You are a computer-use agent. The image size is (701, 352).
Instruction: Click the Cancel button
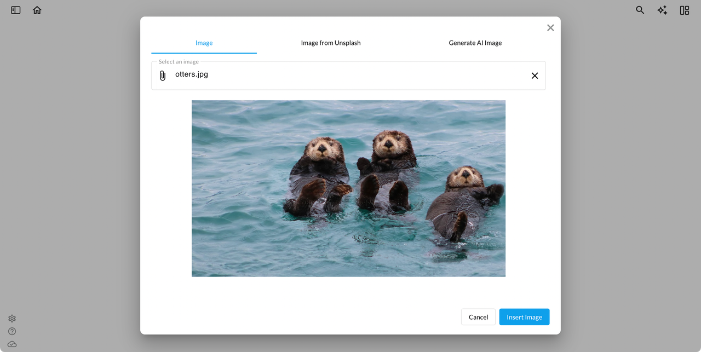pos(479,317)
